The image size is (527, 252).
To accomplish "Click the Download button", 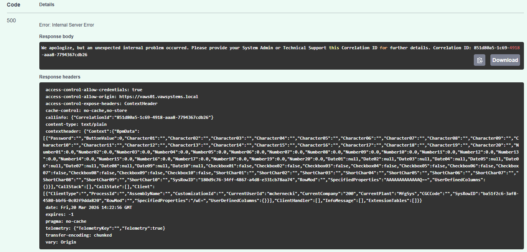I will (x=505, y=60).
